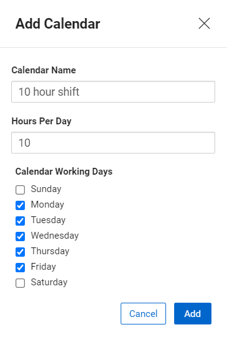The height and width of the screenshot is (340, 227).
Task: Focus the Hours Per Day input box
Action: coord(113,143)
